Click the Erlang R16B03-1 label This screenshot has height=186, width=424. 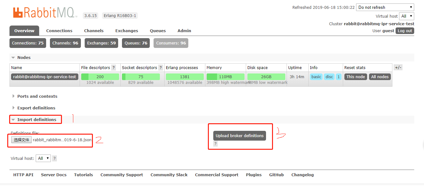pos(120,15)
